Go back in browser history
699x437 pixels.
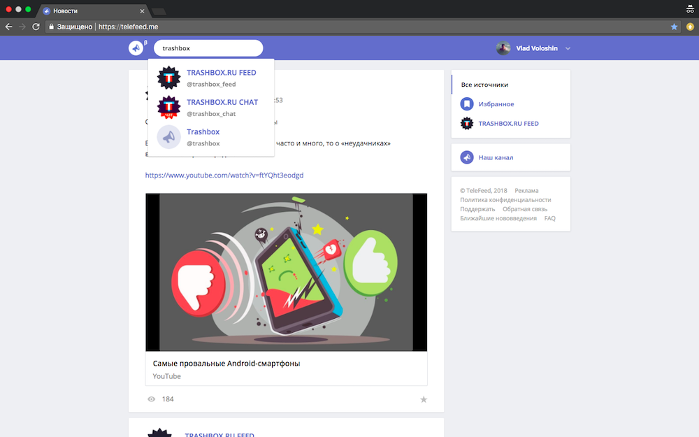[8, 27]
